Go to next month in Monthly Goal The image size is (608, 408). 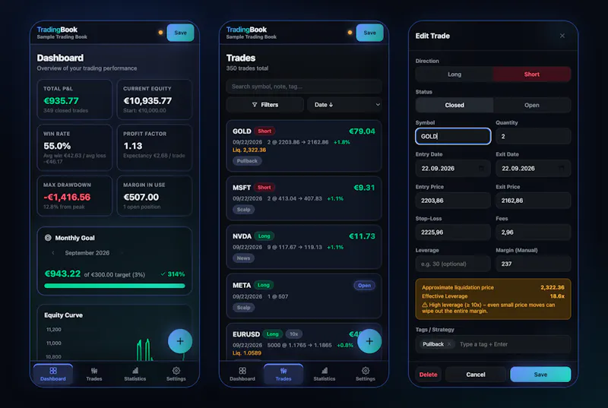tap(122, 253)
